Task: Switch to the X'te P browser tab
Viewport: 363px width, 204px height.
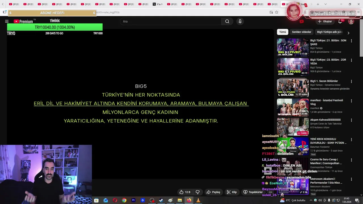Action: coord(158,4)
